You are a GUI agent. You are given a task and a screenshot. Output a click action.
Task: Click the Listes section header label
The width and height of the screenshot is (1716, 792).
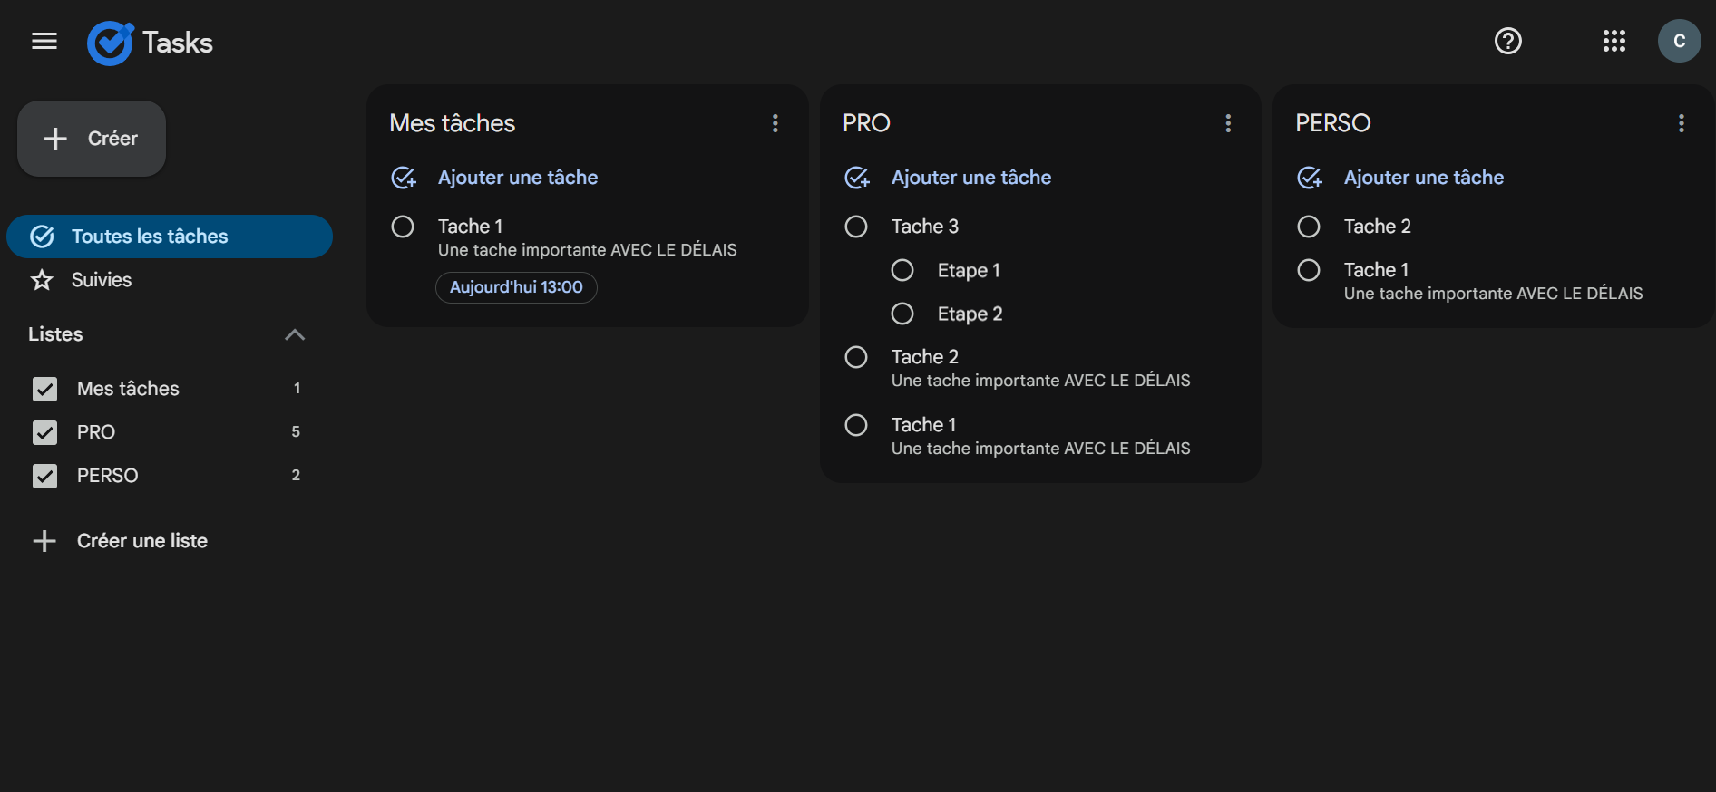point(55,334)
